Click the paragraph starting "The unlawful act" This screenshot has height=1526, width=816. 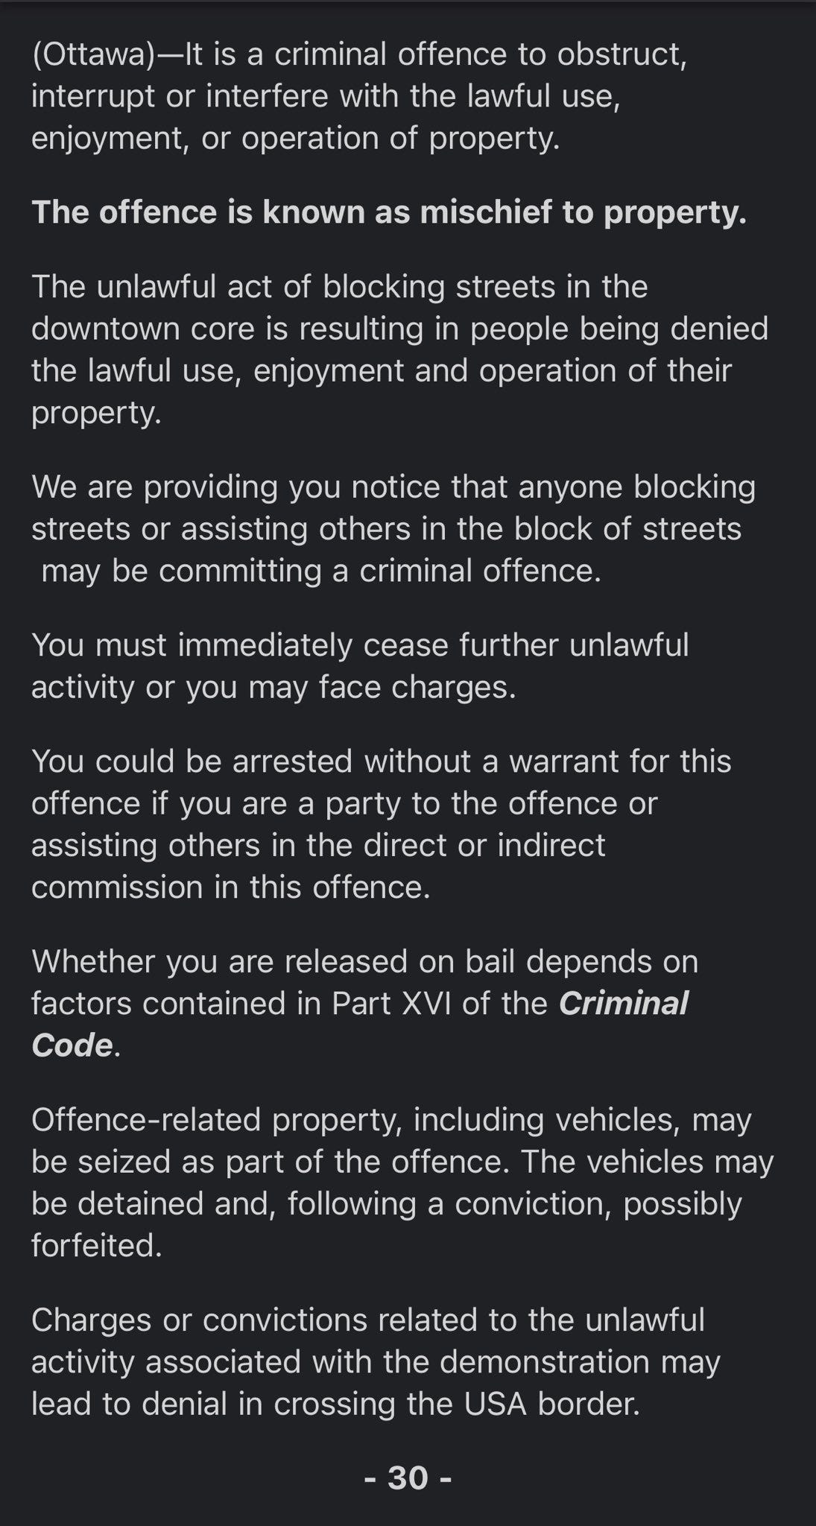coord(399,349)
